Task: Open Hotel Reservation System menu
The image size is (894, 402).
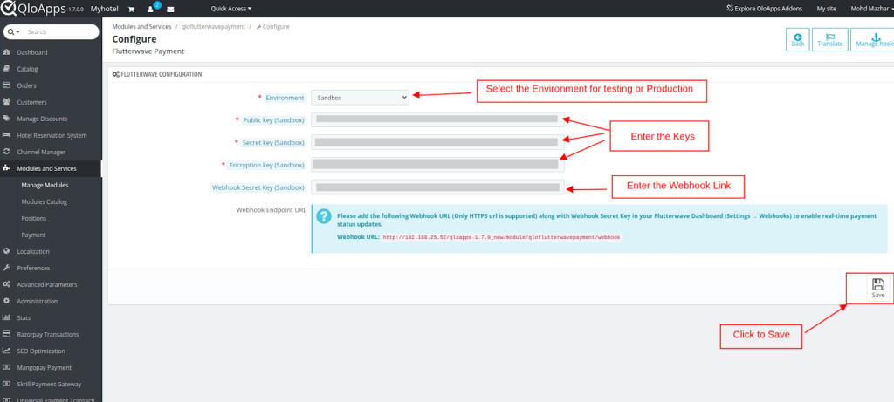Action: pos(53,135)
